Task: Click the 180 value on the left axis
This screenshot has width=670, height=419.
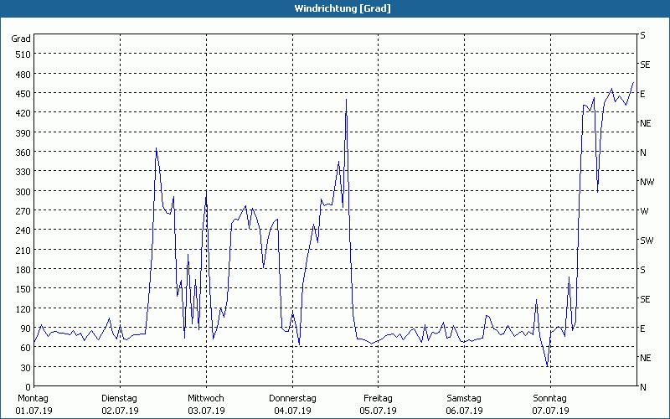Action: point(23,270)
